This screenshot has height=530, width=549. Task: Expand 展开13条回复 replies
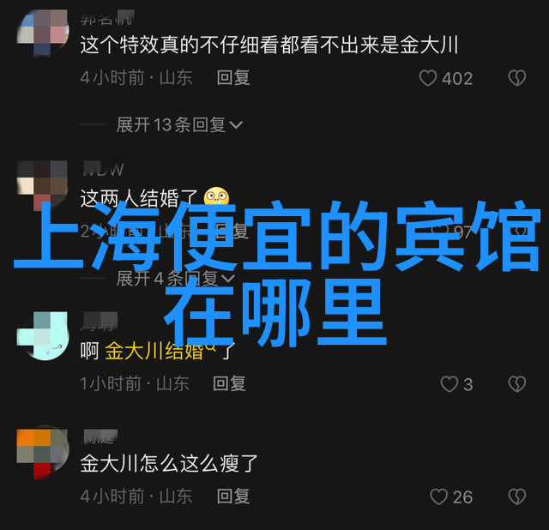coord(179,124)
